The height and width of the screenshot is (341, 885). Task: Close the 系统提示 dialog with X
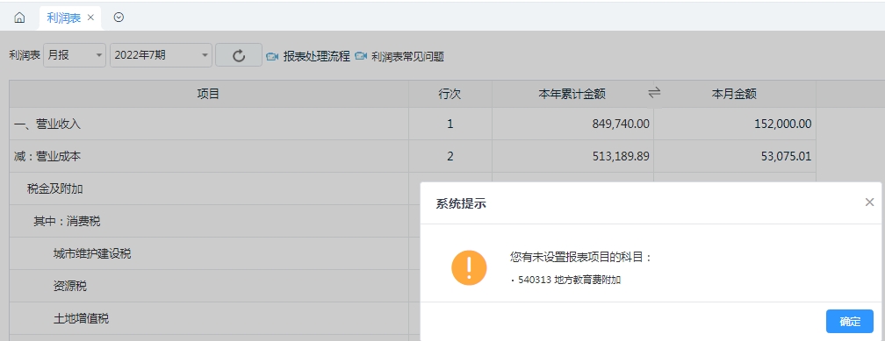coord(869,202)
